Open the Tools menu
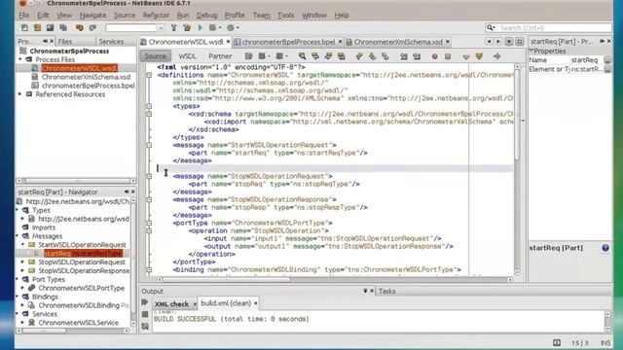This screenshot has height=350, width=623. click(285, 16)
